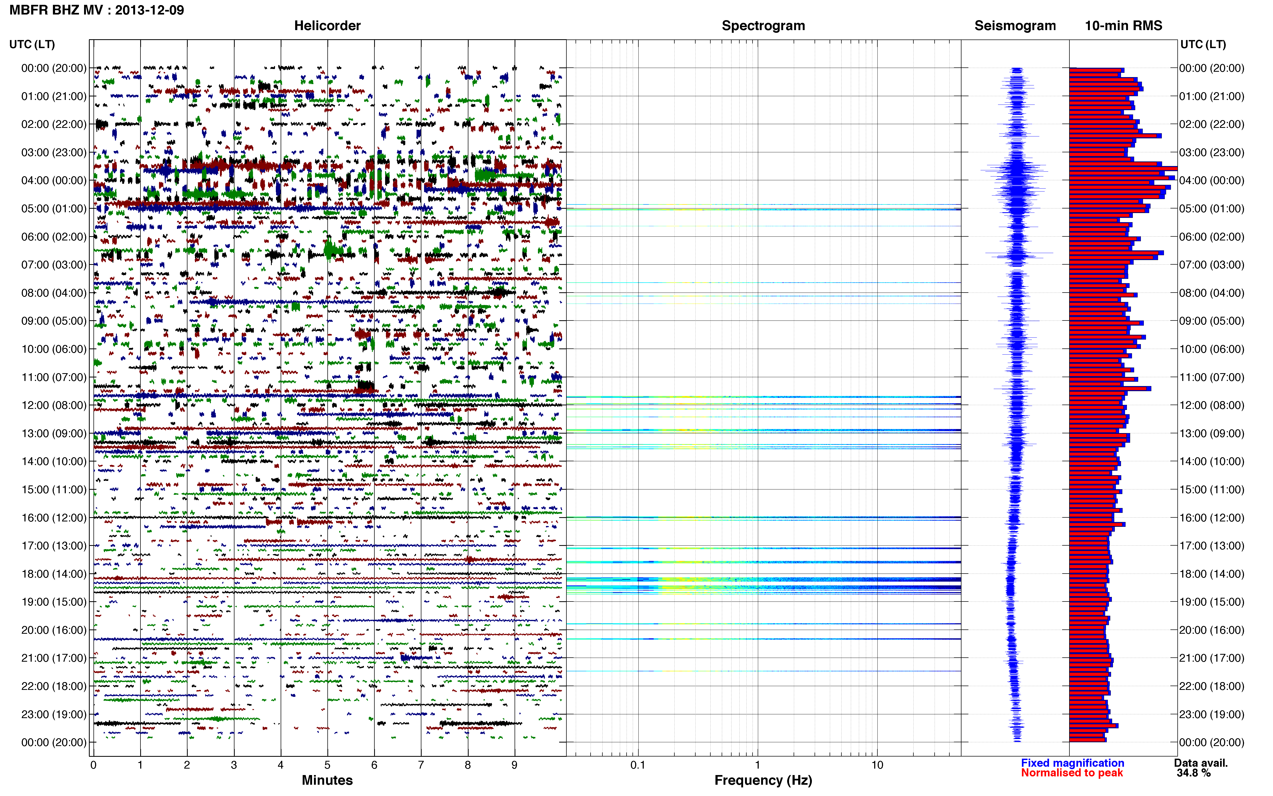Click right time label '05:00 (01:00)'
The height and width of the screenshot is (796, 1273).
(1211, 208)
